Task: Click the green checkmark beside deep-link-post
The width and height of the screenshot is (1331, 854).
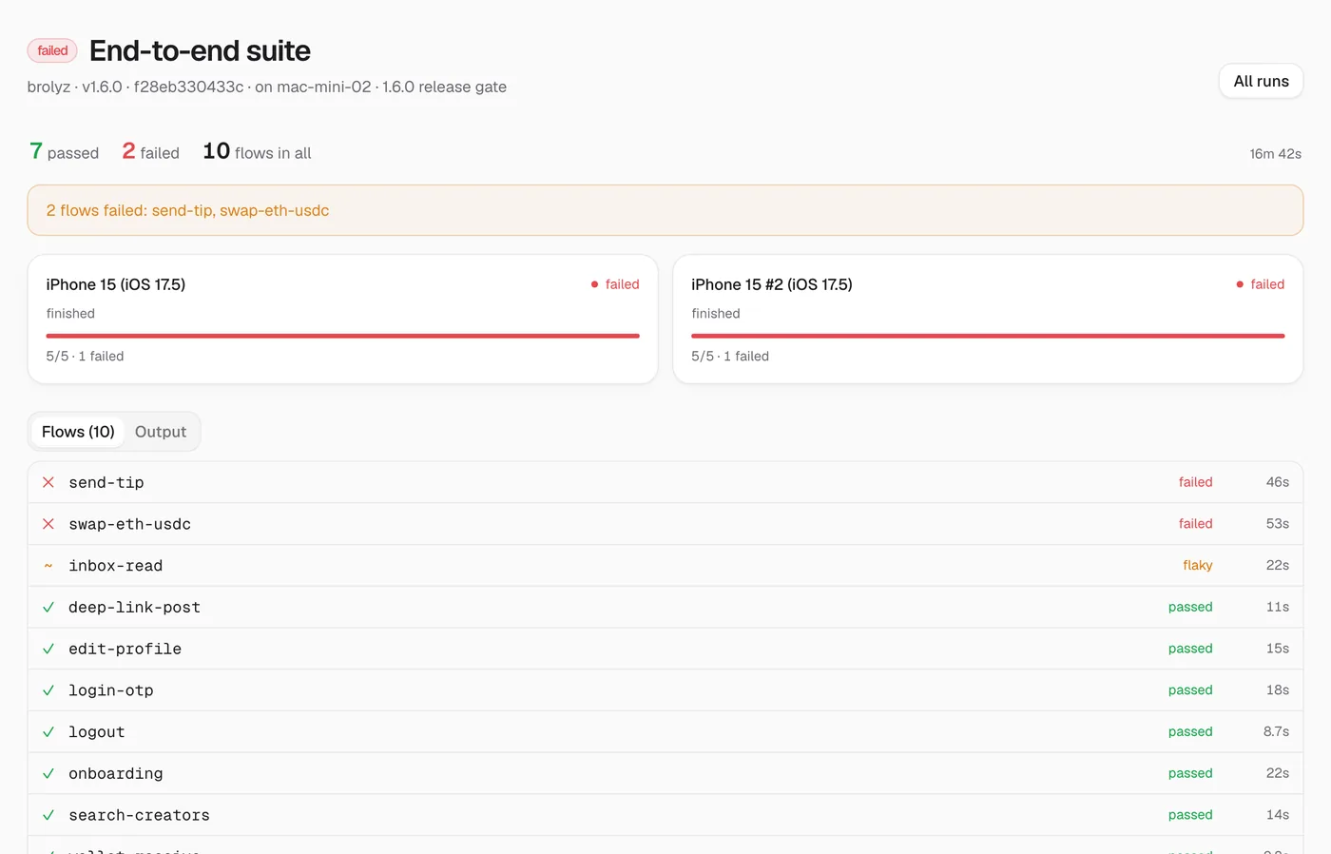Action: (48, 607)
